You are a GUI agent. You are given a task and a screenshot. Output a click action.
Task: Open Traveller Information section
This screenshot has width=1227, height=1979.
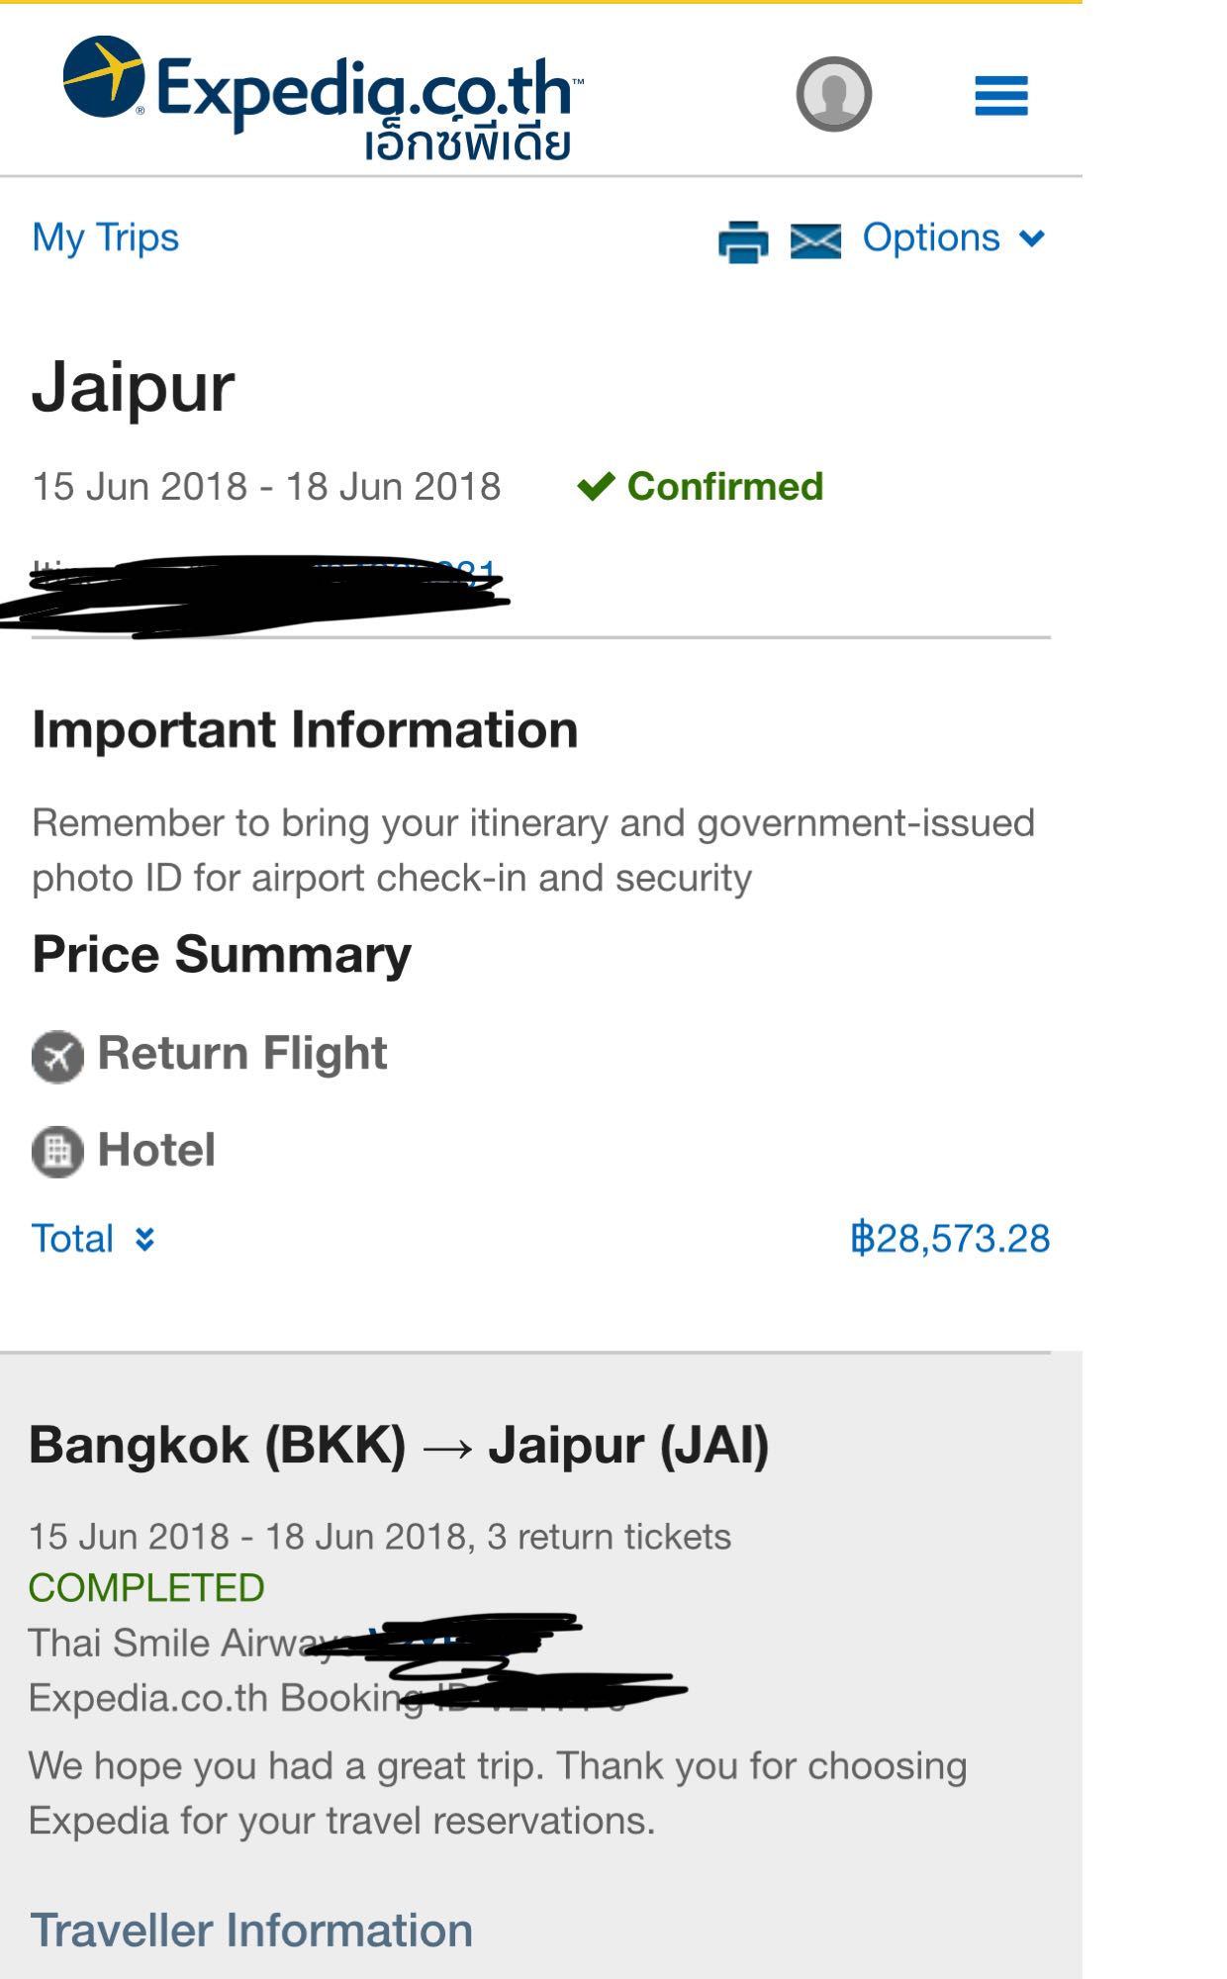pyautogui.click(x=251, y=1931)
